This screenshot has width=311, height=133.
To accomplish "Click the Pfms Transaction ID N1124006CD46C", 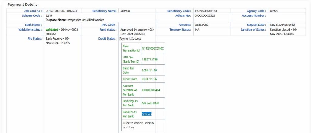I will (153, 48).
